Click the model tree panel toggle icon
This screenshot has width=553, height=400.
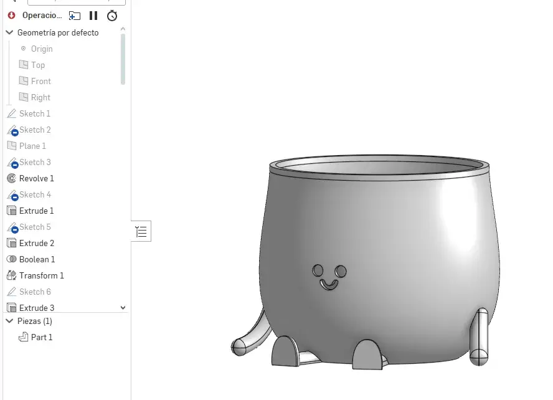[141, 231]
